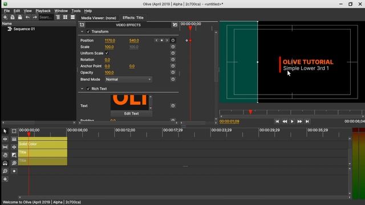
Task: Click the Open Project file icon
Action: pyautogui.click(x=13, y=17)
